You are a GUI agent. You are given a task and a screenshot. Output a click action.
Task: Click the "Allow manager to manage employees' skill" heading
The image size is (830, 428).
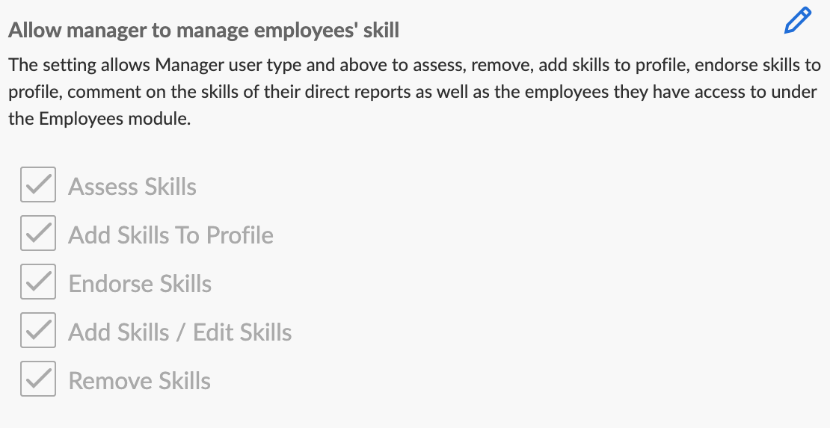pos(203,31)
